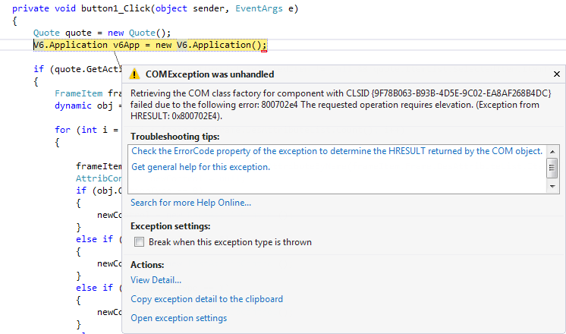
Task: Click the troubleshooting tips scrollbar thumb
Action: point(552,168)
